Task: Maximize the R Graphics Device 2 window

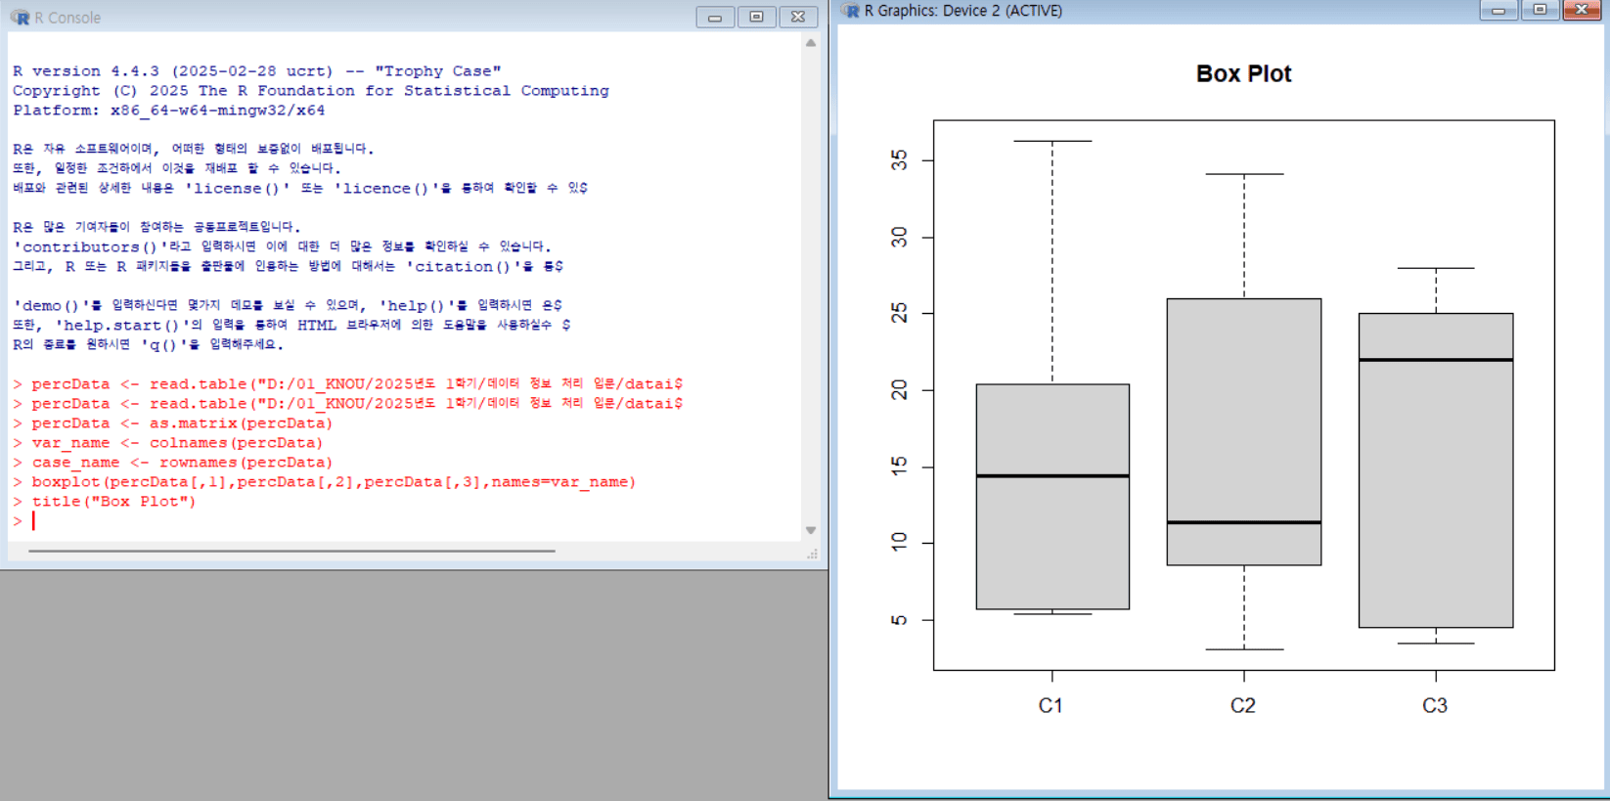Action: click(x=1540, y=11)
